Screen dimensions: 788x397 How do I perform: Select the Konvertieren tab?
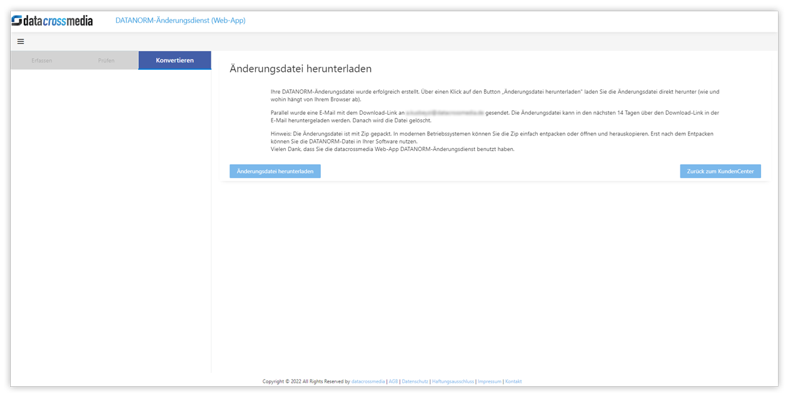click(x=174, y=61)
